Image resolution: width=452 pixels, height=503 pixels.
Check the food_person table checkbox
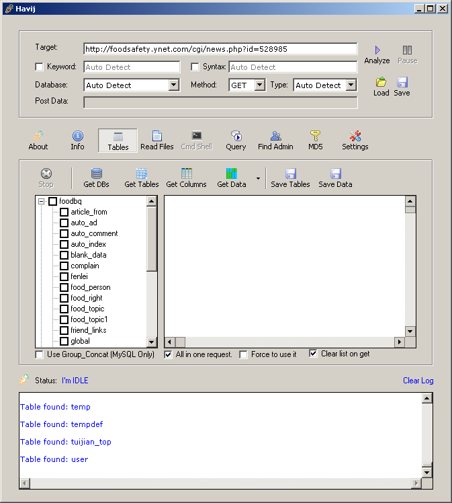[x=64, y=287]
